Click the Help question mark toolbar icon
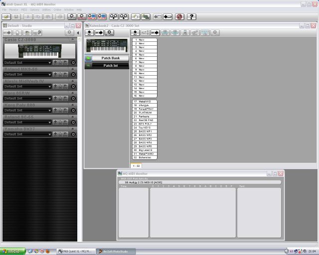Viewport: 319px width, 255px height. (x=191, y=16)
